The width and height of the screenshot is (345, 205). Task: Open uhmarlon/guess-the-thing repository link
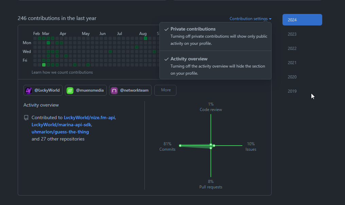[x=60, y=132]
